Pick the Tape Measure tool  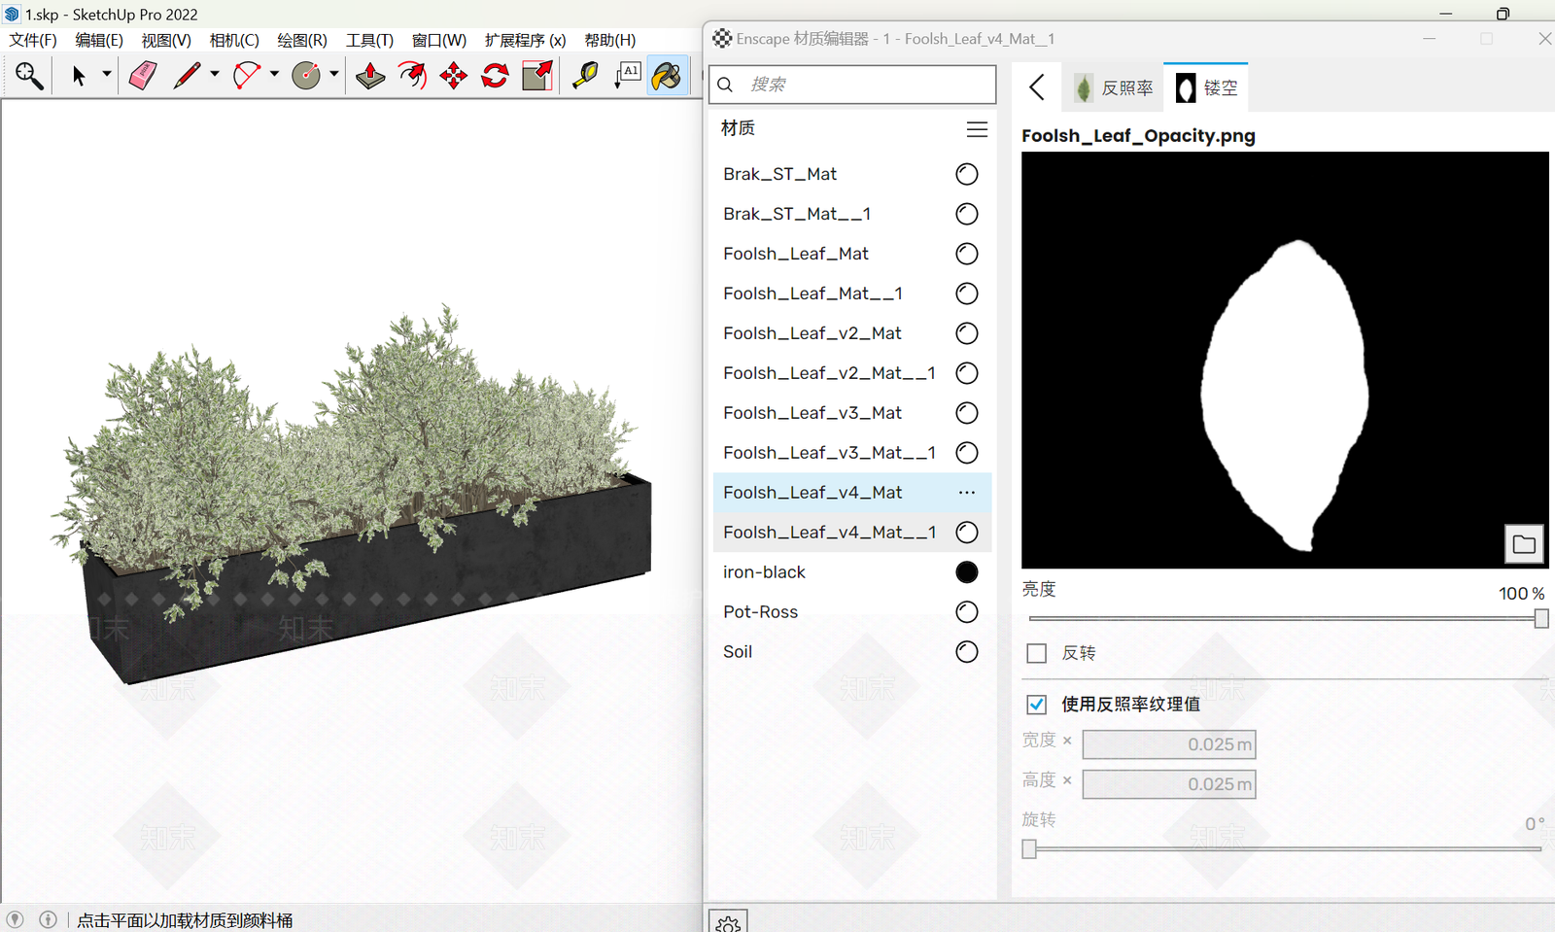pyautogui.click(x=585, y=76)
